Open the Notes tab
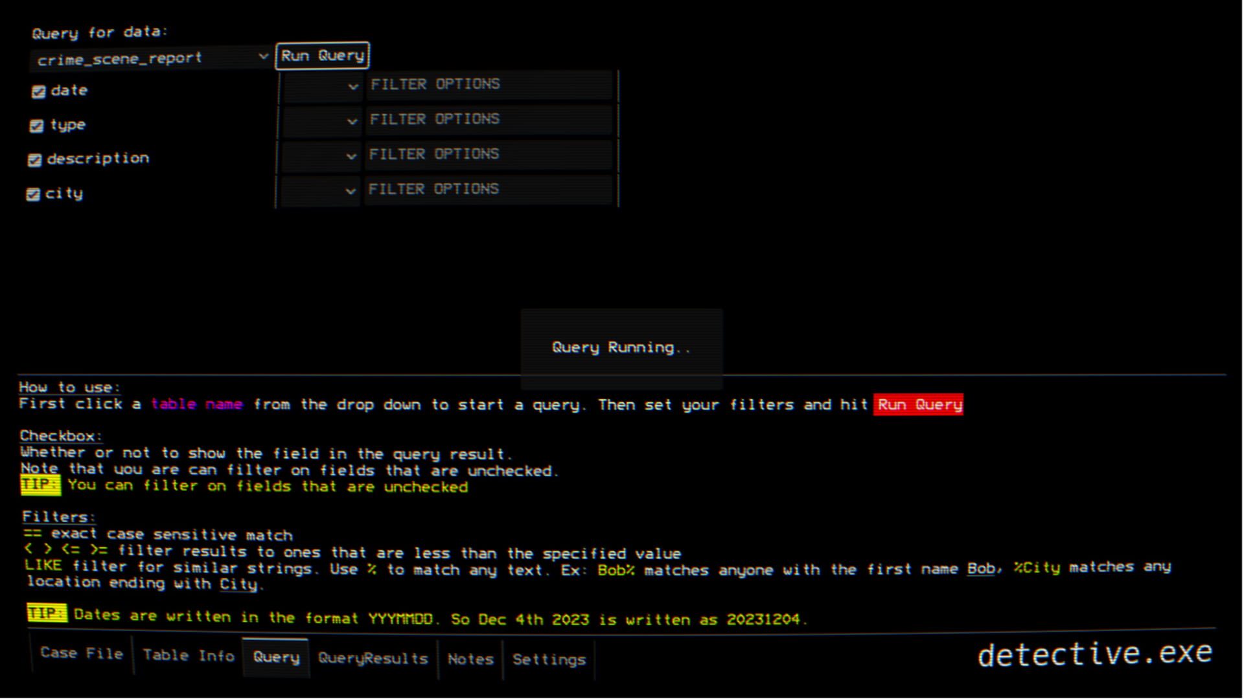The height and width of the screenshot is (699, 1244). tap(470, 659)
